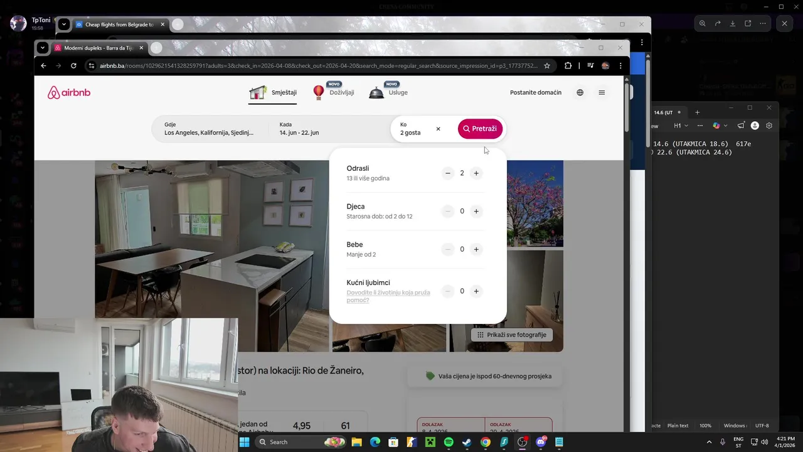This screenshot has height=452, width=803.
Task: Open tab search dropdown in flights window
Action: (x=63, y=24)
